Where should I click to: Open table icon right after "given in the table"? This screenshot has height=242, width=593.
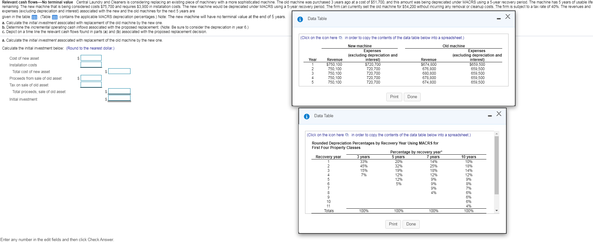(34, 17)
